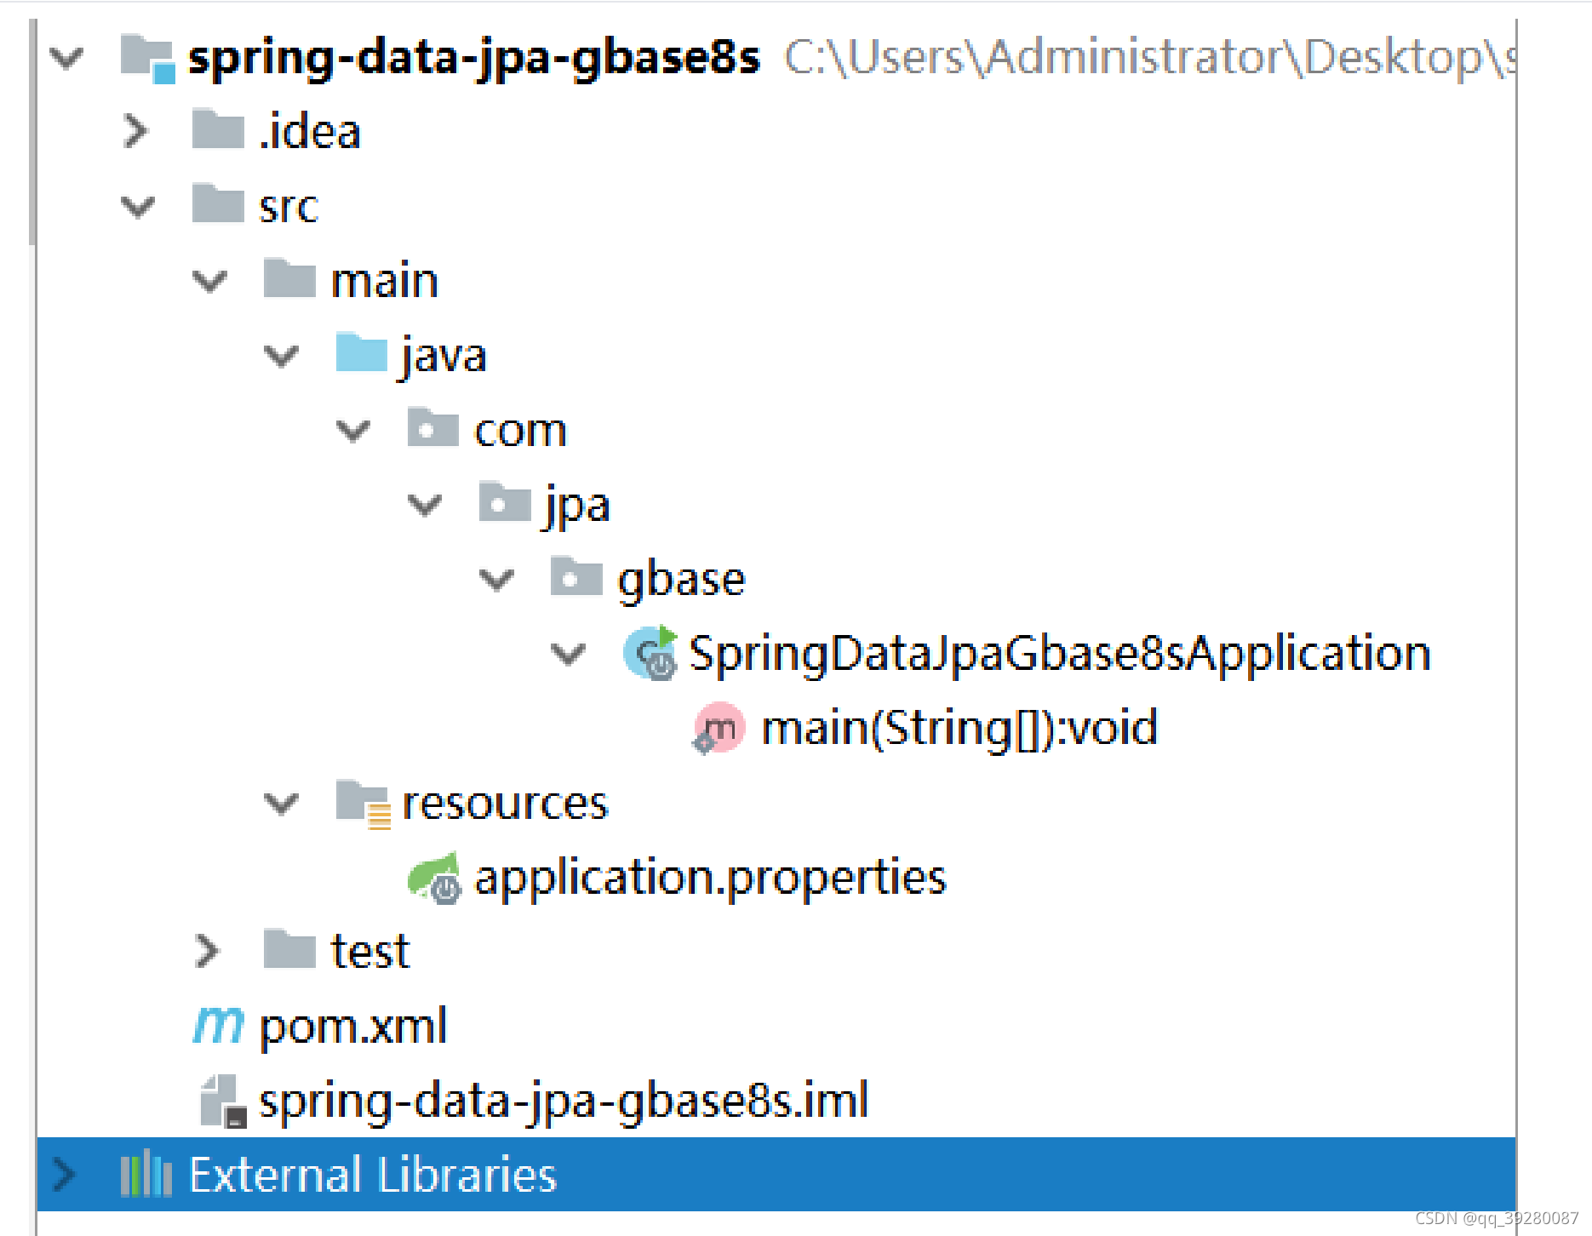Click the External Libraries bars icon
1592x1236 pixels.
click(146, 1175)
